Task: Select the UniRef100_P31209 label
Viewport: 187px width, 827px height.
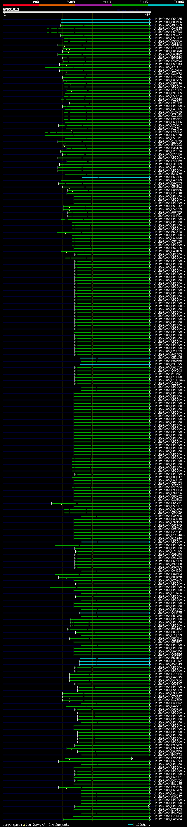Action: [x=168, y=164]
